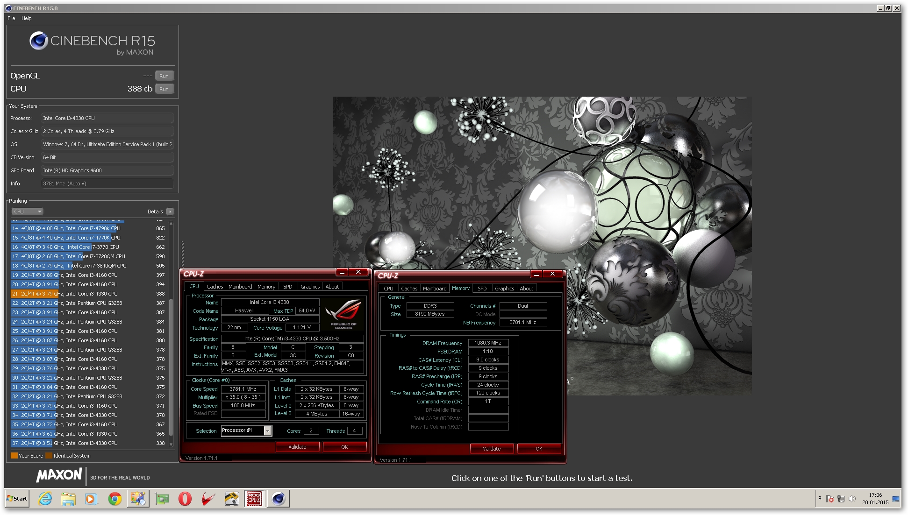Screen dimensions: 908x515
Task: Open SPD tab in right CPU-Z window
Action: 482,289
